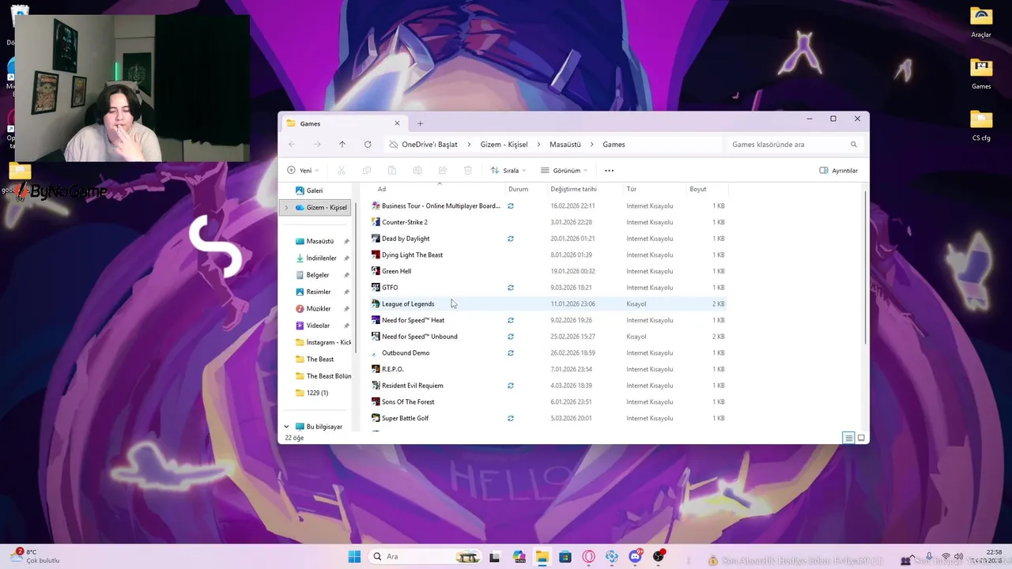Open the three-dot more options menu
Viewport: 1012px width, 569px height.
click(x=609, y=171)
